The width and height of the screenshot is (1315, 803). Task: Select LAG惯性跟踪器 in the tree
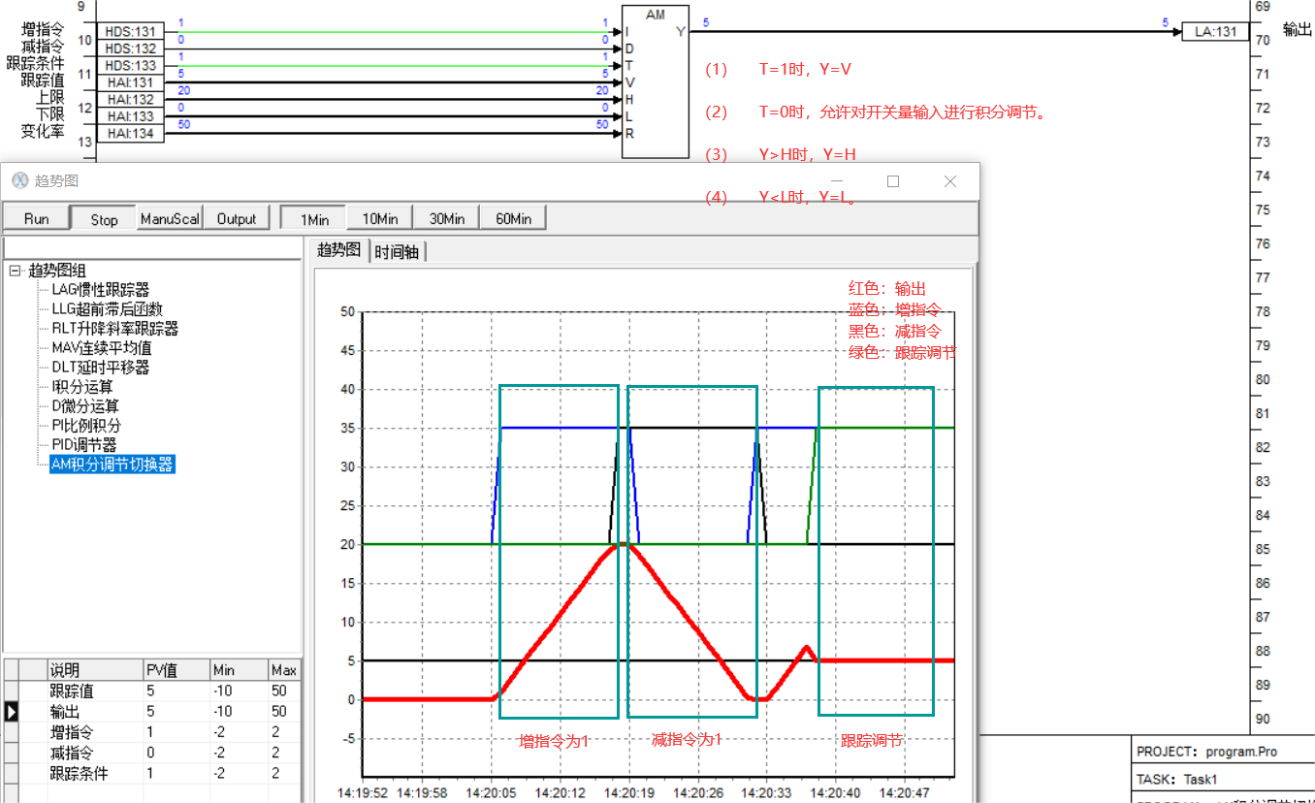101,290
